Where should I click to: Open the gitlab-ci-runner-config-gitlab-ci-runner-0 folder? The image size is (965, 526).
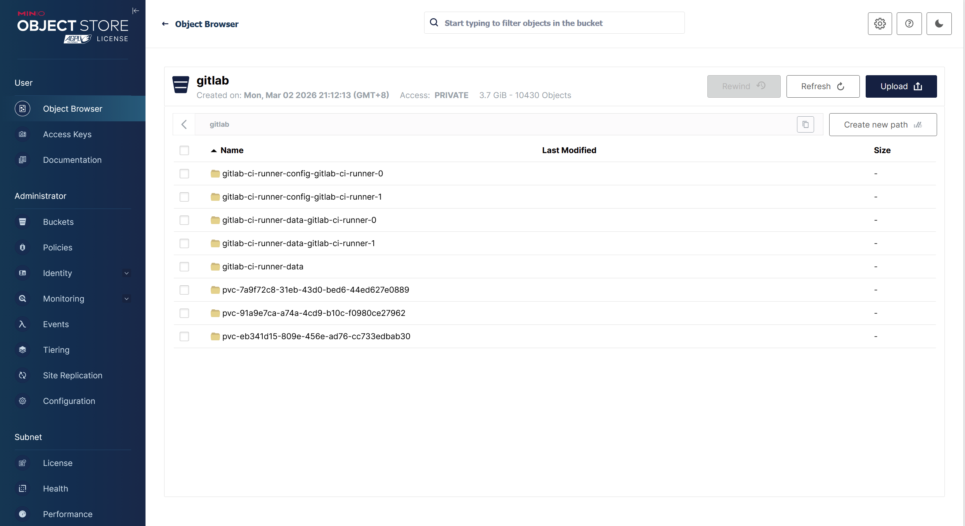click(303, 174)
